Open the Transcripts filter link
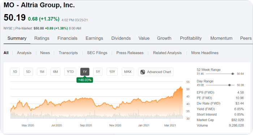 (68, 53)
